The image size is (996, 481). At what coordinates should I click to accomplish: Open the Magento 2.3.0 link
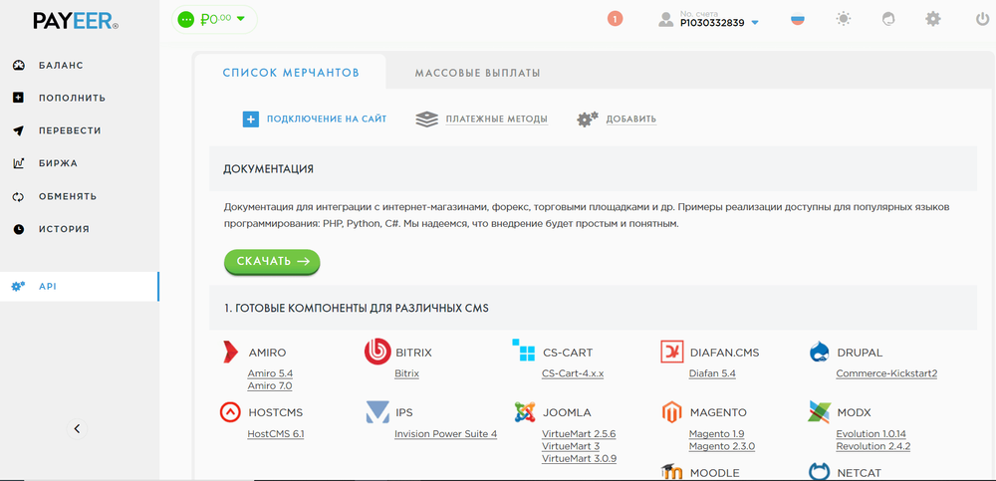point(721,446)
